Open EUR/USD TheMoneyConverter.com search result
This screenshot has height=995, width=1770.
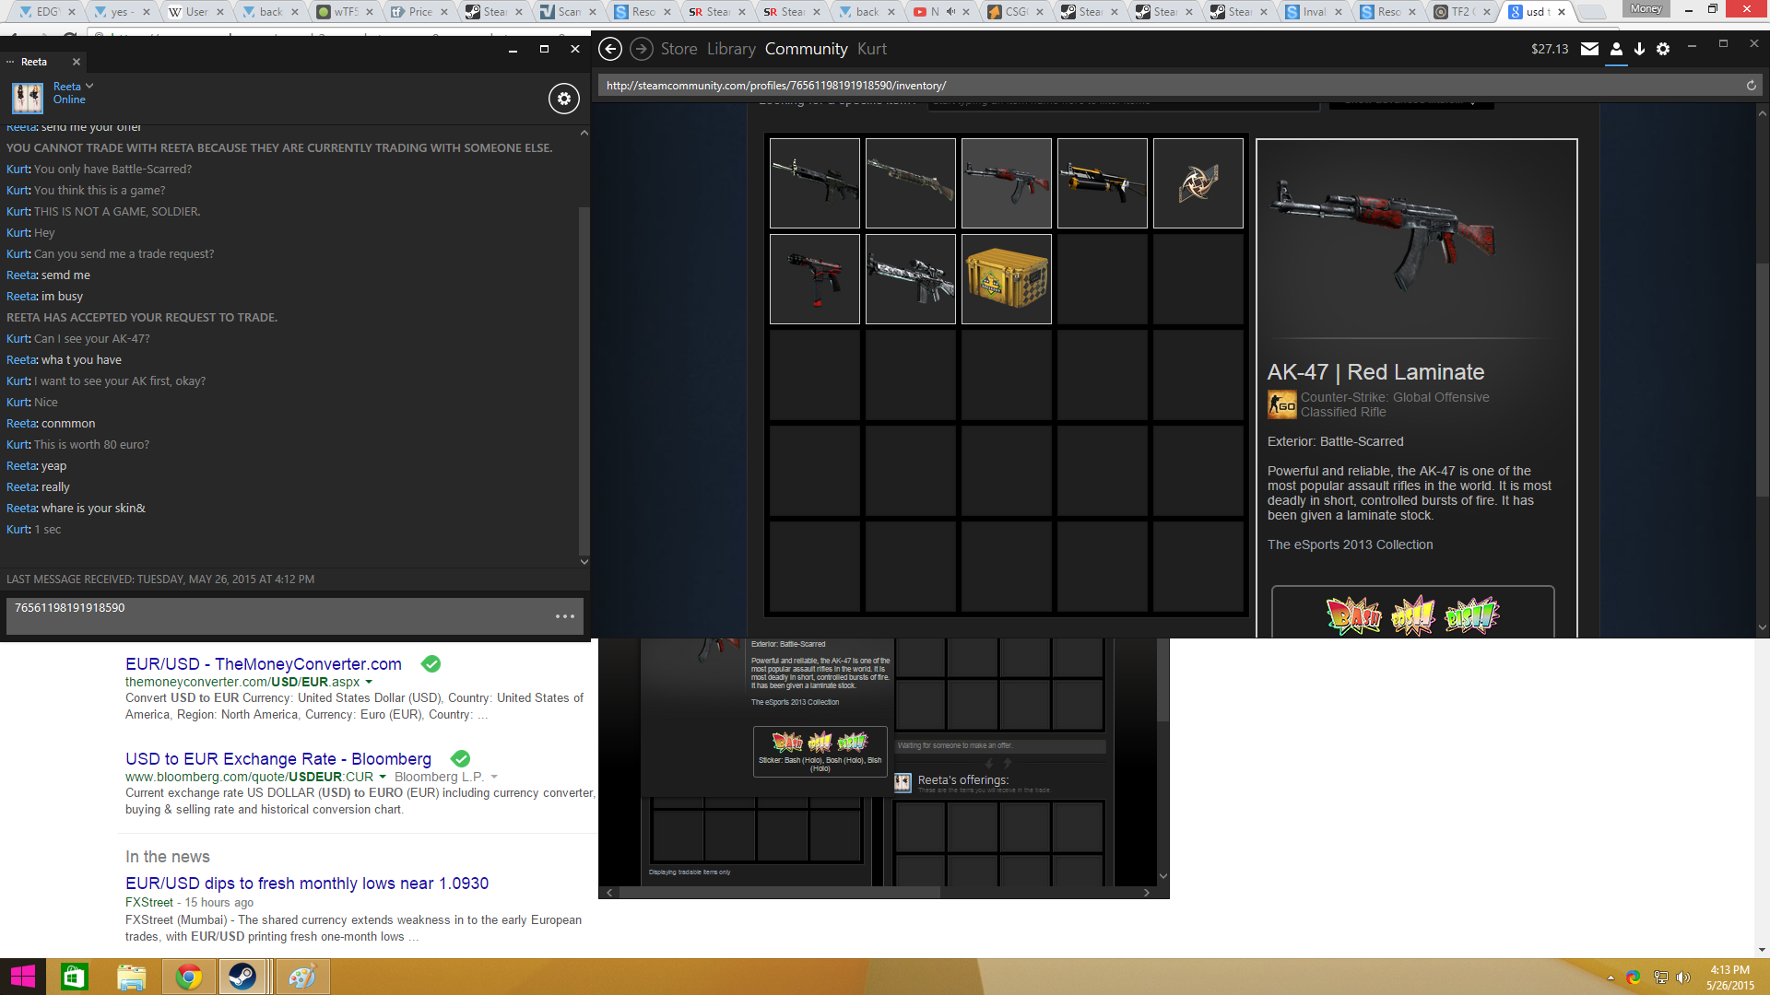pos(264,664)
